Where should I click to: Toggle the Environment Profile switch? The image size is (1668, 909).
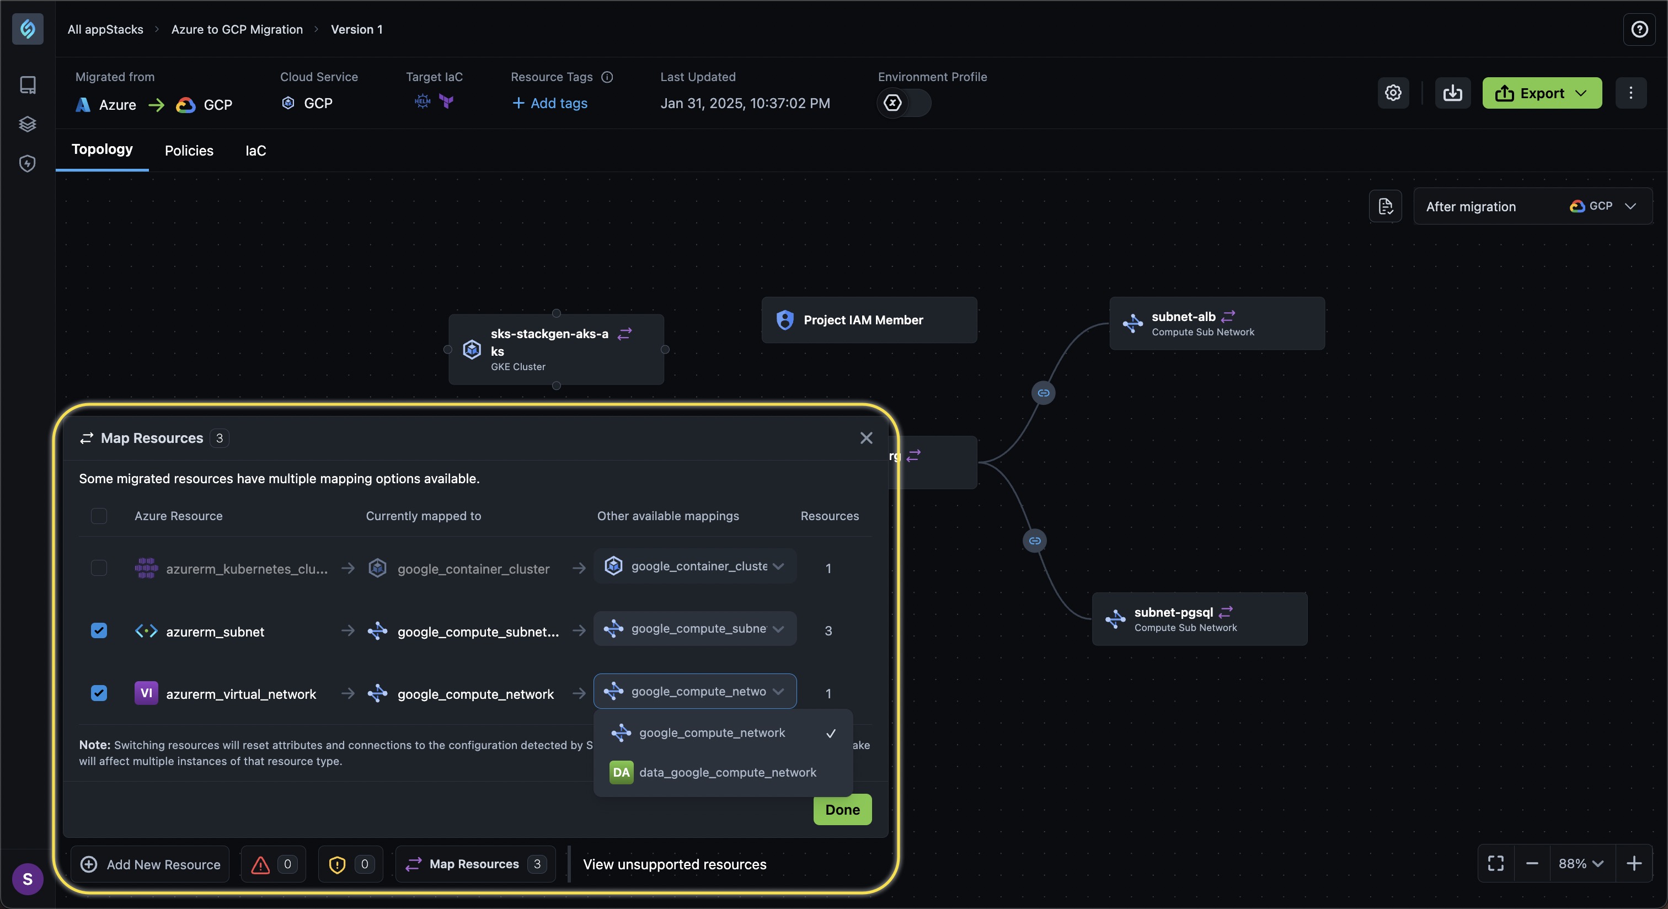click(x=904, y=103)
